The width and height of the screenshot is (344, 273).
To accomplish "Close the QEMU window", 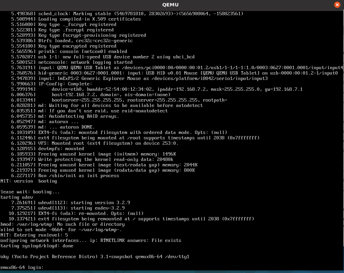I will [337, 5].
